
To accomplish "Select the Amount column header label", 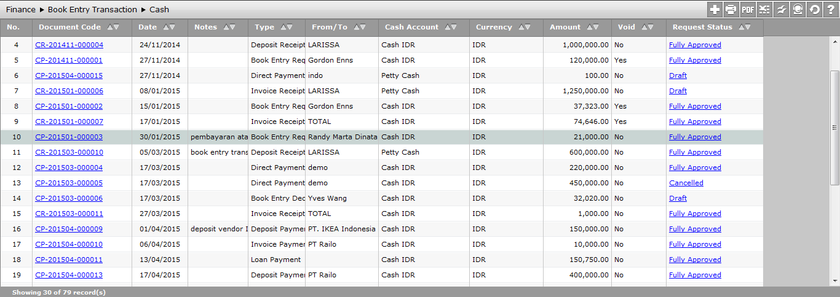I will tap(565, 27).
